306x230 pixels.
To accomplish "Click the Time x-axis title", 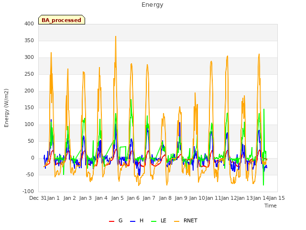I will click(271, 206).
